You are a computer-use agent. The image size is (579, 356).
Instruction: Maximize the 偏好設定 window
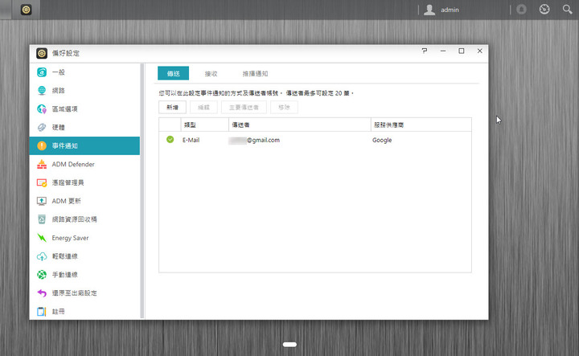(462, 51)
